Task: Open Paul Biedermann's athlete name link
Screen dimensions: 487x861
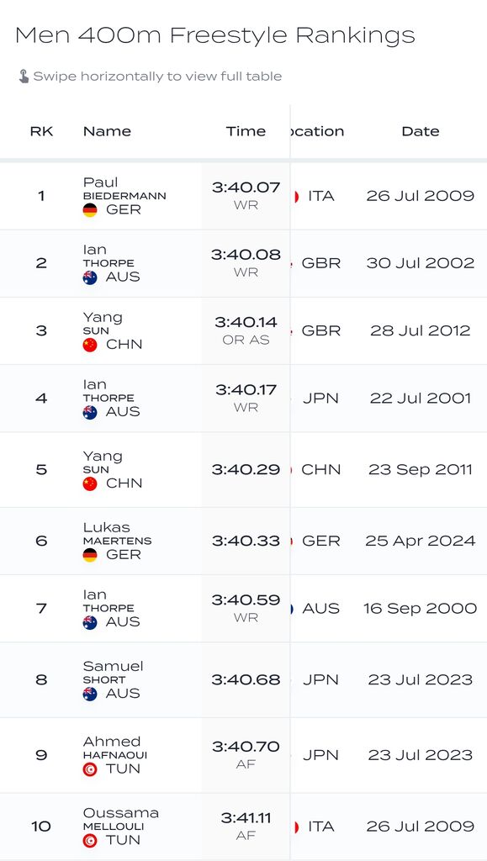Action: click(x=124, y=188)
